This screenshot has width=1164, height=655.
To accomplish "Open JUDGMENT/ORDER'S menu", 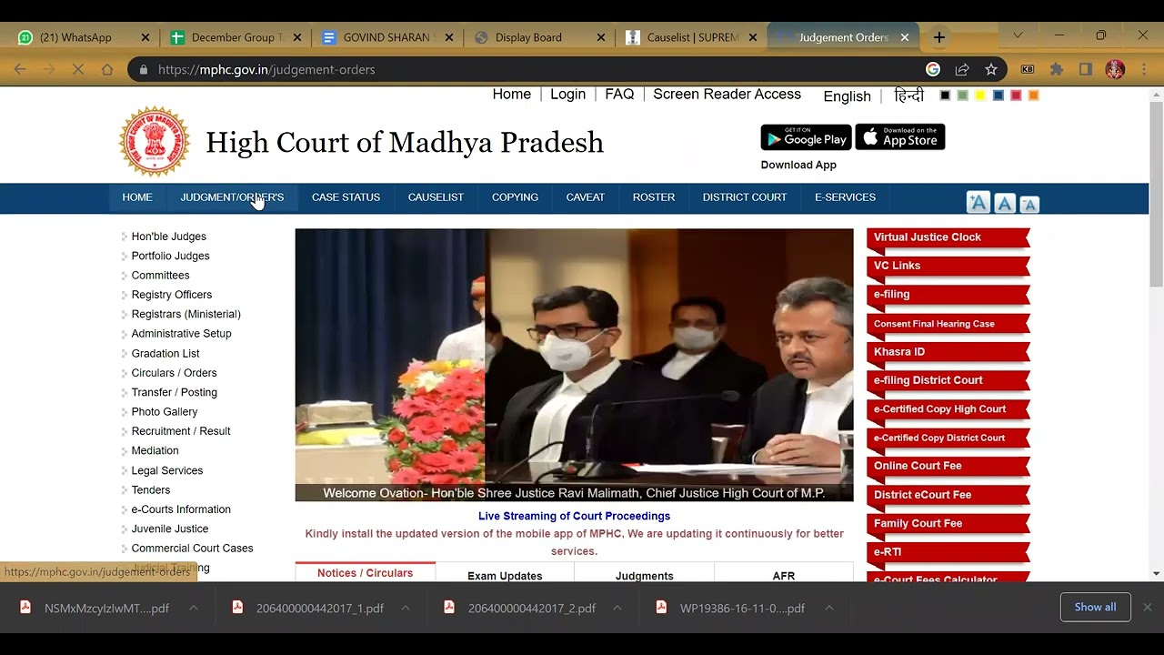I will point(232,197).
